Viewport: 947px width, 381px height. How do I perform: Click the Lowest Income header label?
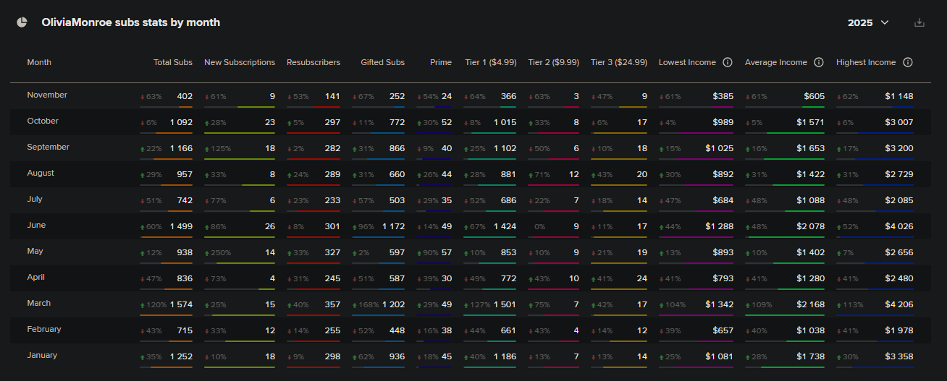[687, 62]
